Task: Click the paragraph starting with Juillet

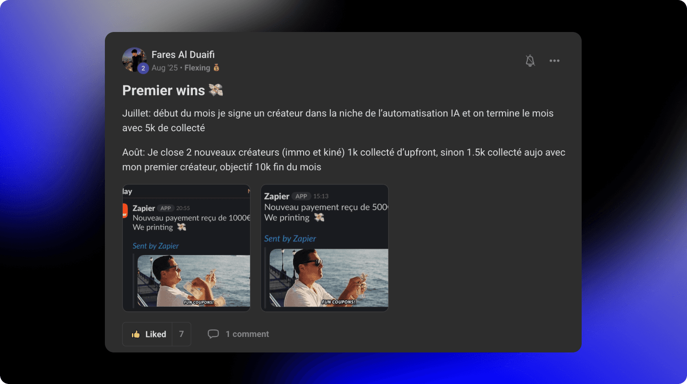Action: [338, 121]
